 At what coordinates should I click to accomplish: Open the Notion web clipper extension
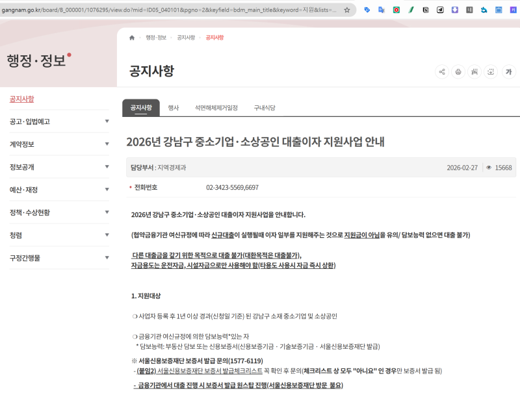click(x=426, y=10)
